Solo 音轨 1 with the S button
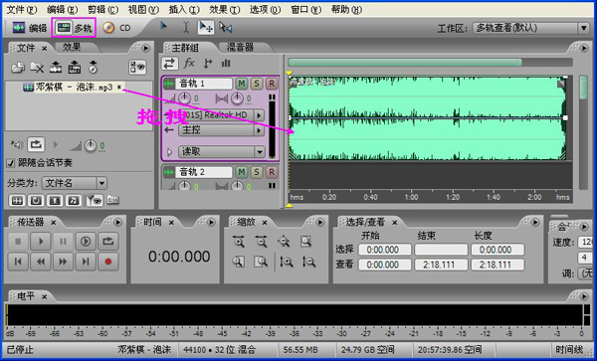Screen dimensions: 597x361 click(x=257, y=84)
